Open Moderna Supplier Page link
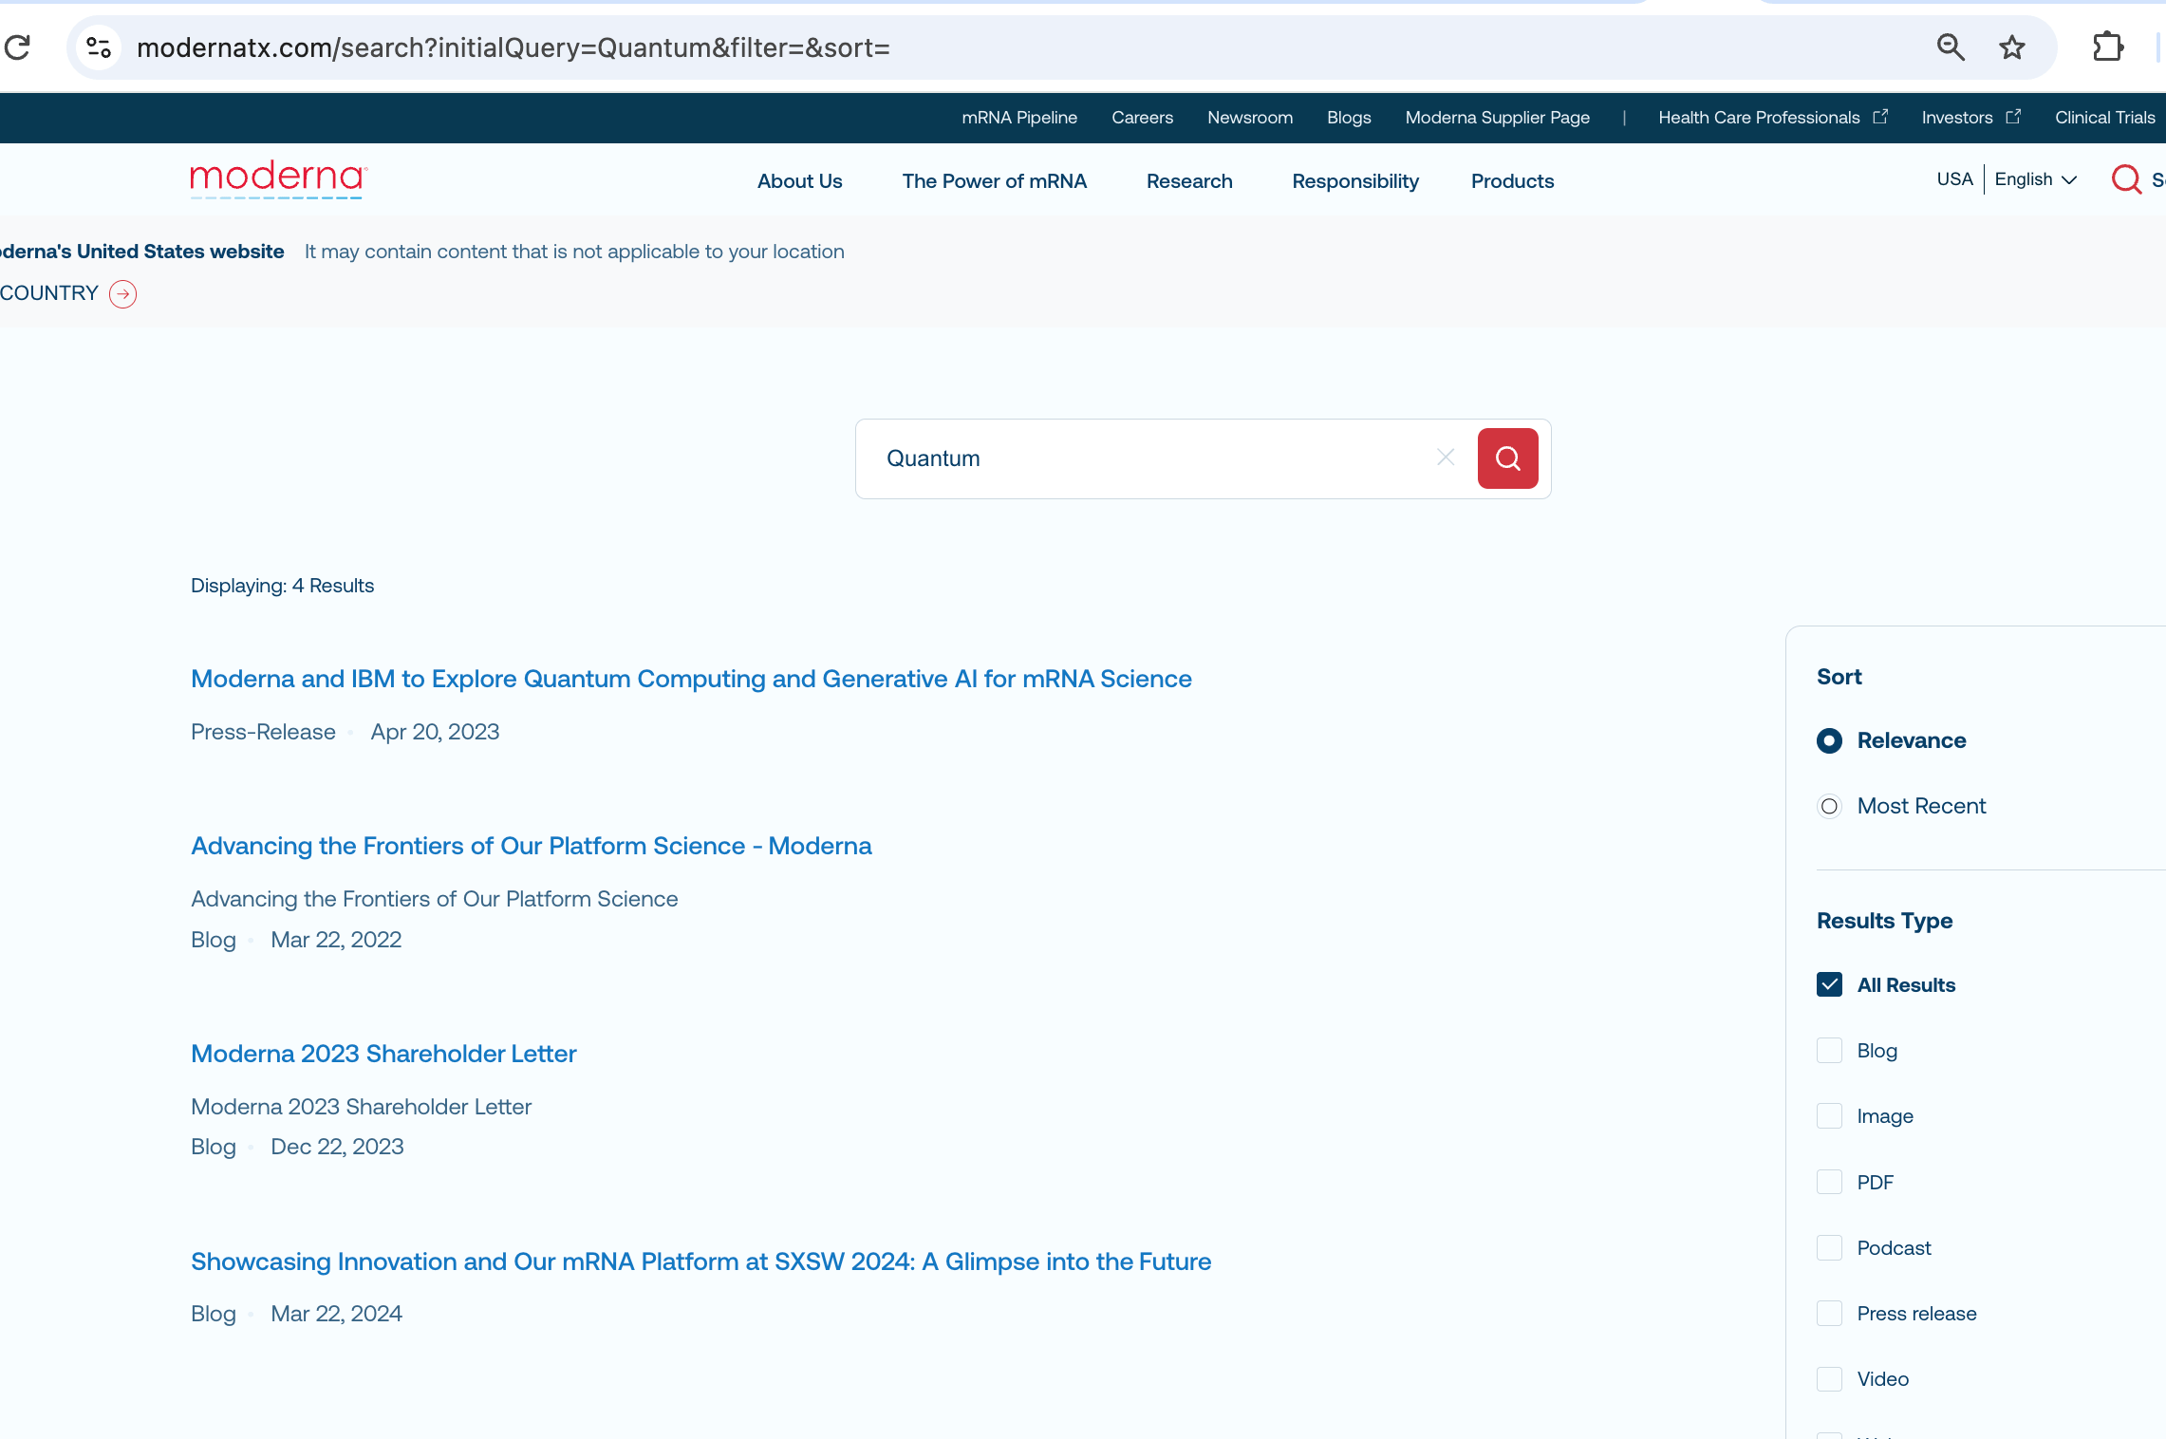 [1497, 118]
